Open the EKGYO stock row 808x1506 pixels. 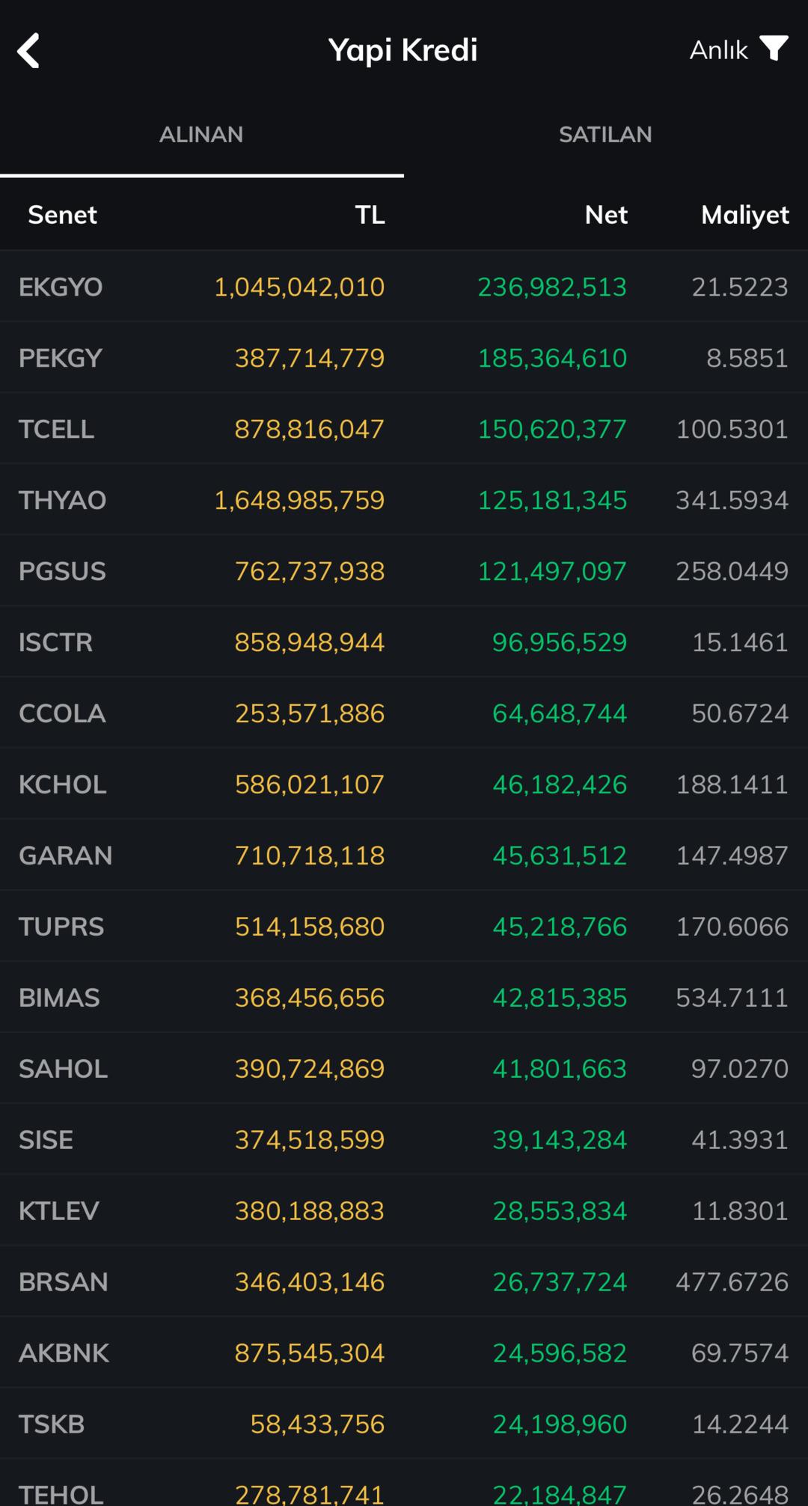(x=404, y=287)
